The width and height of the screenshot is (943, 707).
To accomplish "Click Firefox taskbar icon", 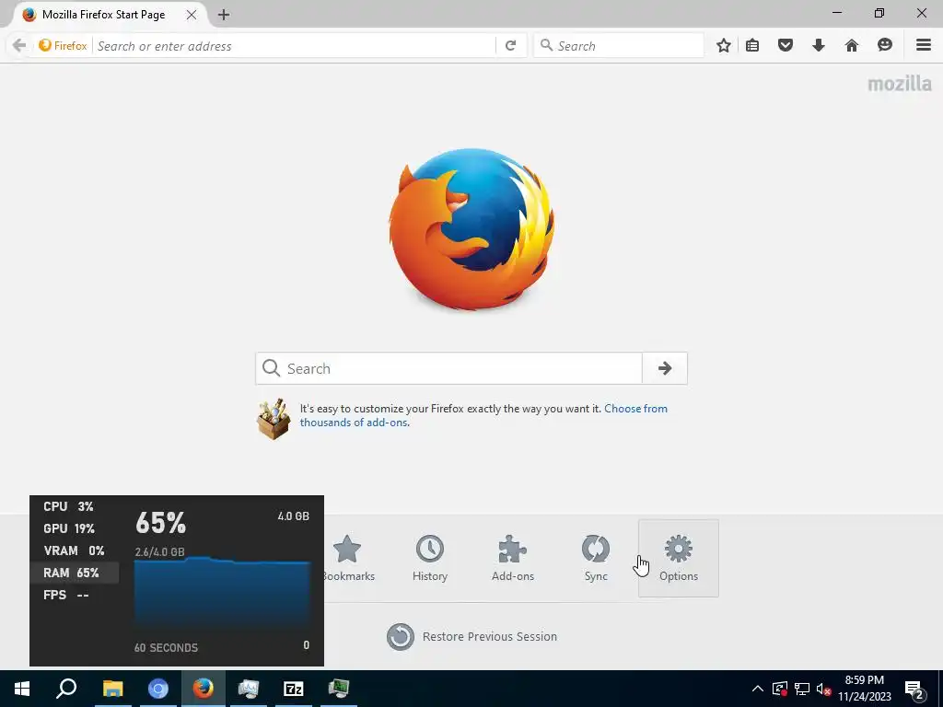I will pos(204,689).
